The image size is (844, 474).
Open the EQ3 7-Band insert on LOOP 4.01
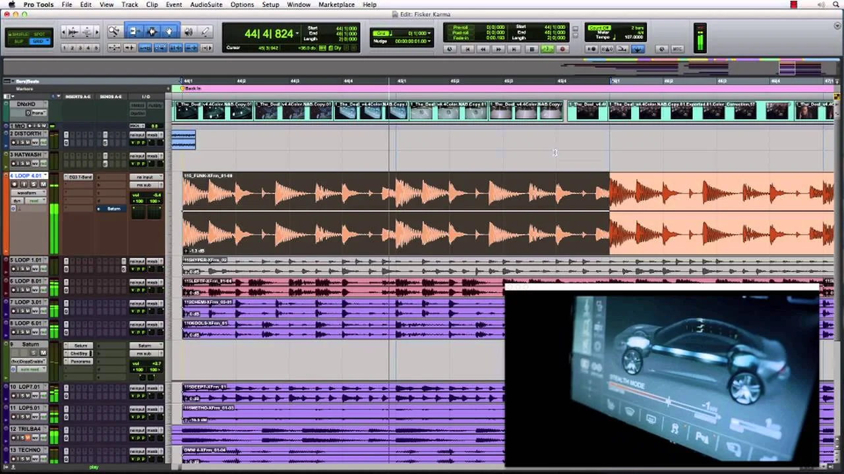81,176
